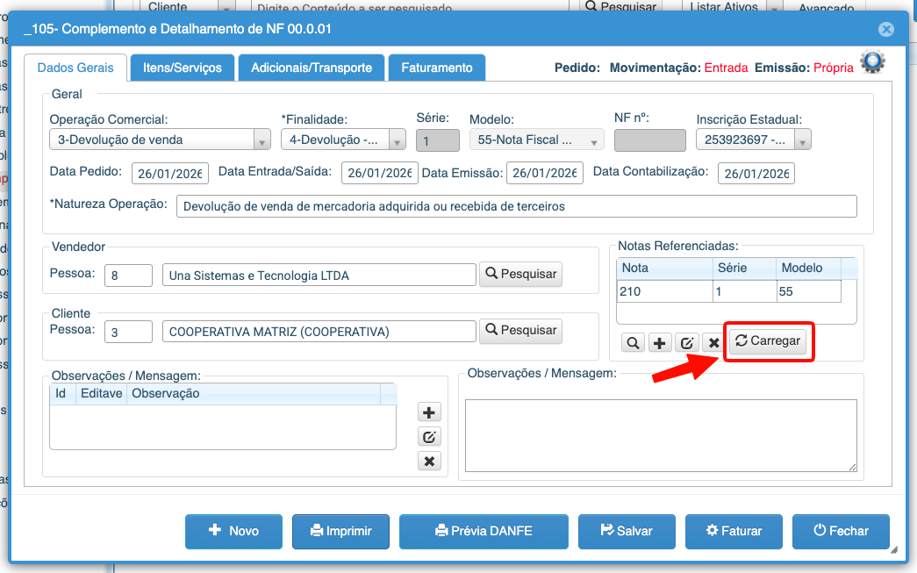Expand the Modelo dropdown
917x573 pixels.
coord(596,140)
